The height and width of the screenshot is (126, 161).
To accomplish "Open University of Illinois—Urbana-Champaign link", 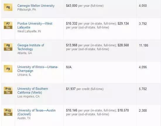I will coord(38,69).
